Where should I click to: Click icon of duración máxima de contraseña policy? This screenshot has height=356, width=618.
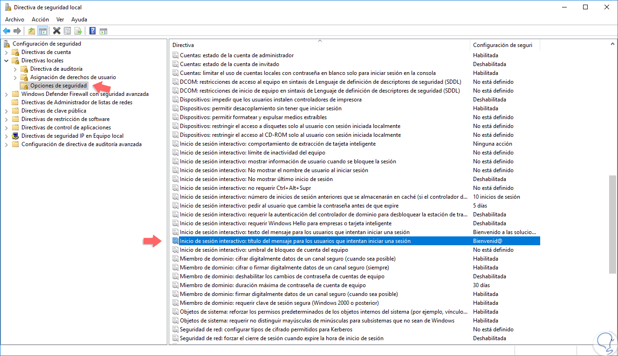pos(175,285)
